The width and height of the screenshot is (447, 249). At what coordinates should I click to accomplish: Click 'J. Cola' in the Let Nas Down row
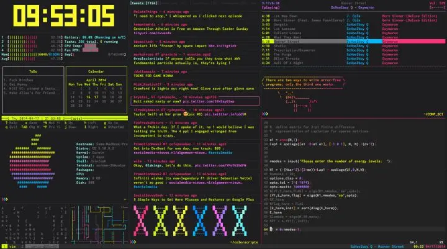coord(353,16)
